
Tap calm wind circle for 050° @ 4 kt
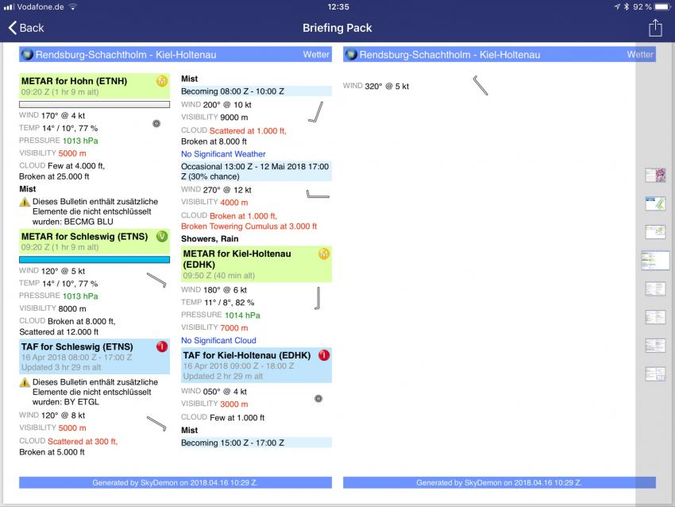tap(318, 398)
